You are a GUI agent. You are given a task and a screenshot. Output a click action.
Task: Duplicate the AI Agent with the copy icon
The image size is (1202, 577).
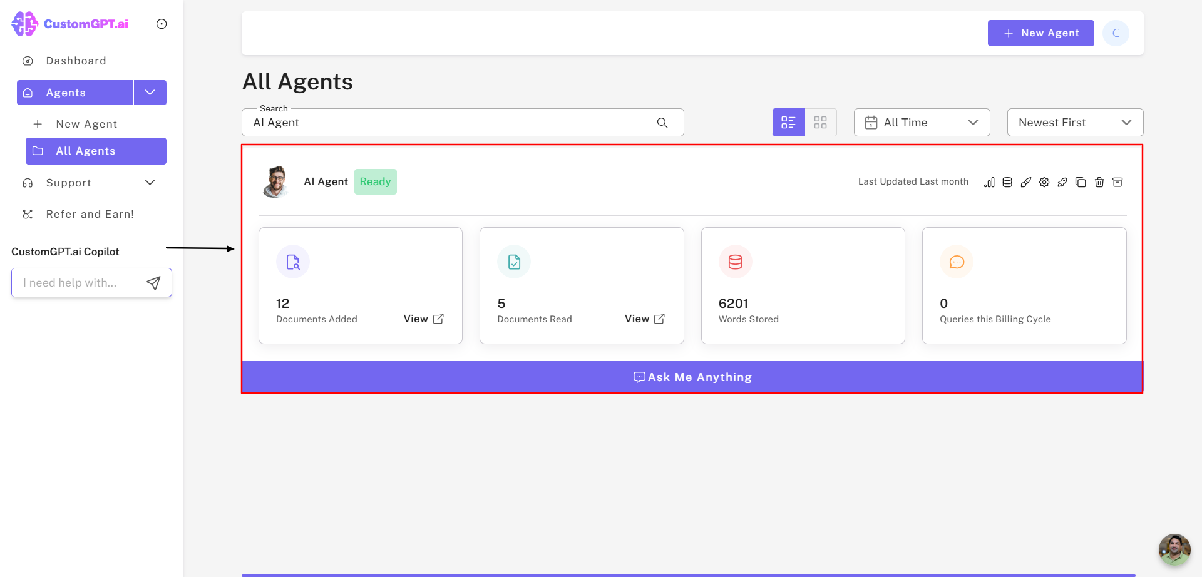(x=1081, y=182)
